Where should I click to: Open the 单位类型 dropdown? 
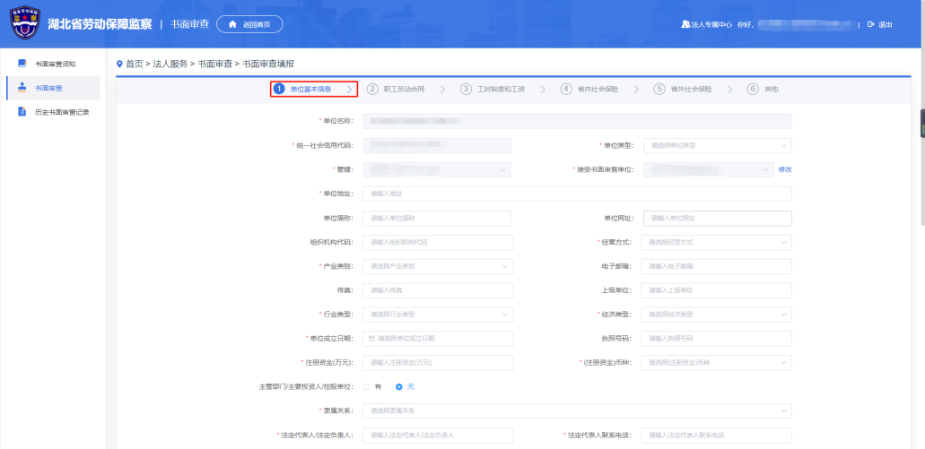[x=717, y=145]
